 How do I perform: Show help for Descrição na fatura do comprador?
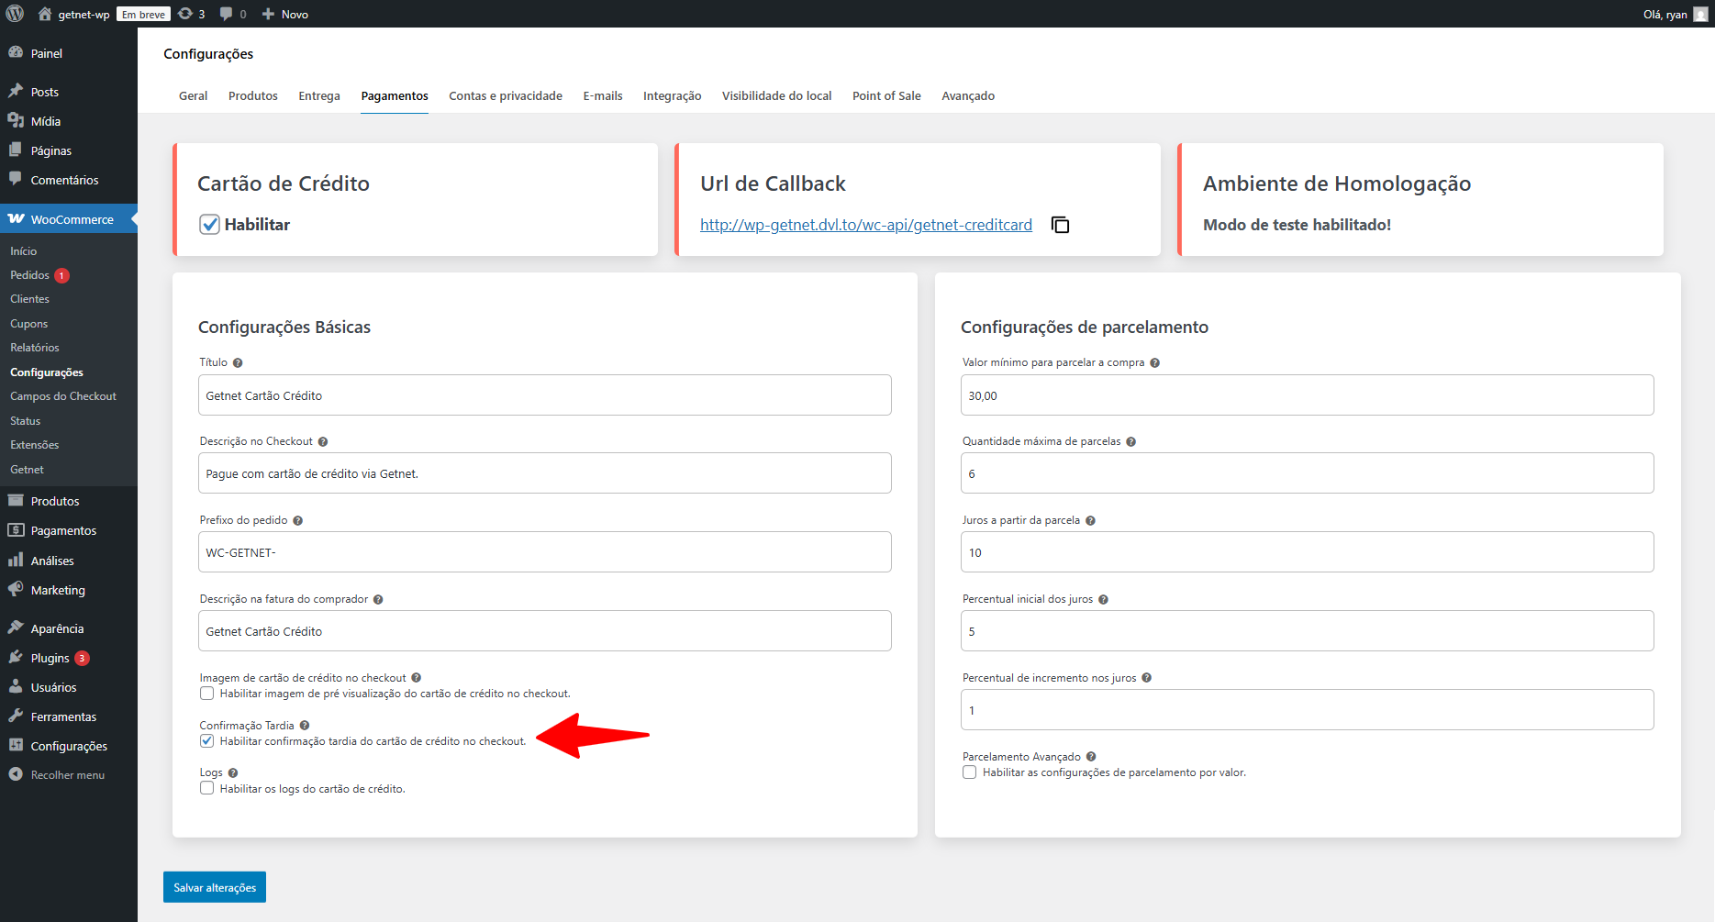378,599
